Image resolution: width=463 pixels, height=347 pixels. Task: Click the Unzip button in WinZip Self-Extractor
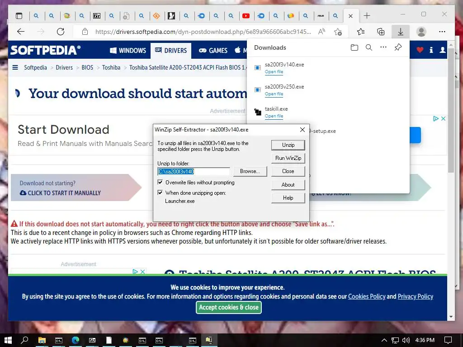pyautogui.click(x=288, y=145)
